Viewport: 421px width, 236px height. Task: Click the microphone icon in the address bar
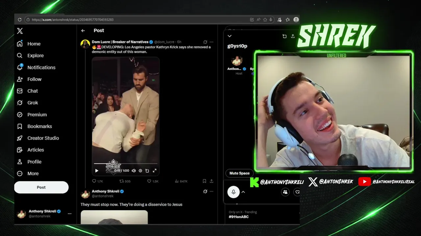(271, 20)
